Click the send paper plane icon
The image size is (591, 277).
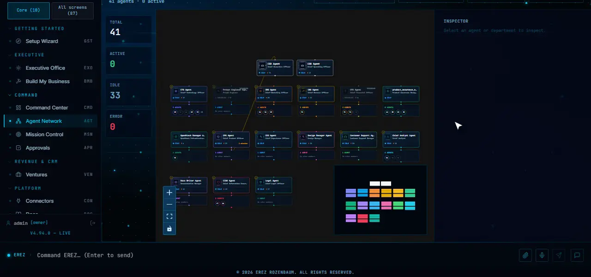559,255
